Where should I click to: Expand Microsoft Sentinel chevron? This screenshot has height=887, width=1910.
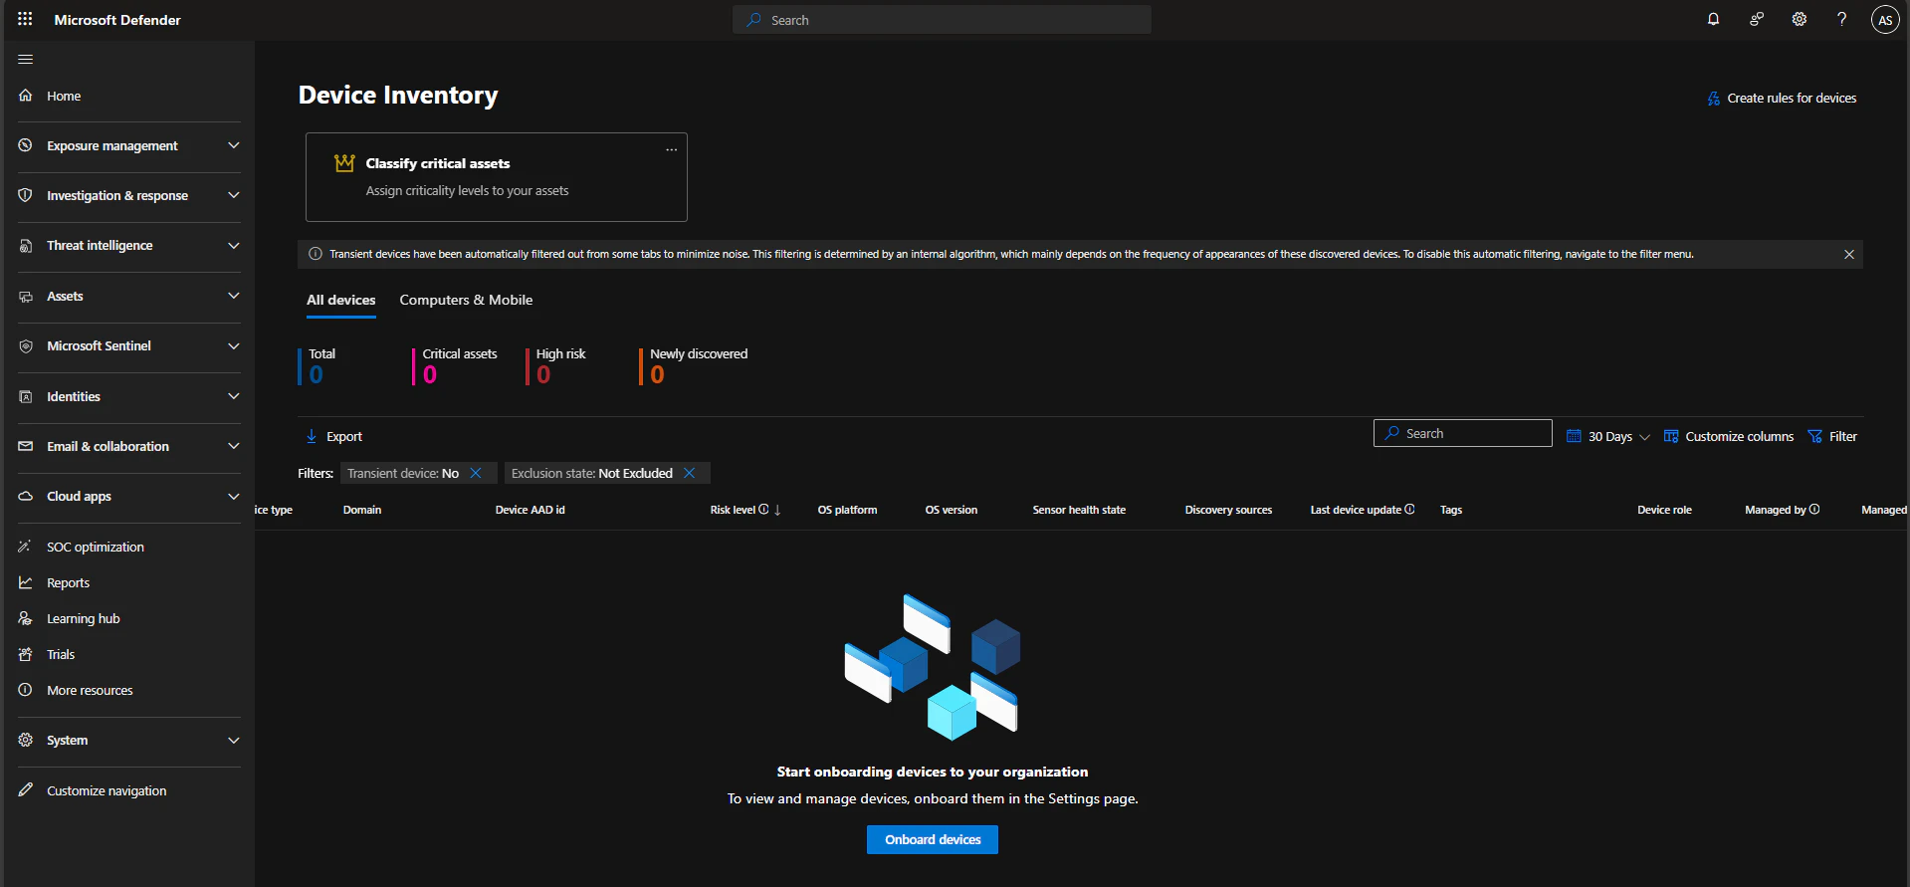234,346
